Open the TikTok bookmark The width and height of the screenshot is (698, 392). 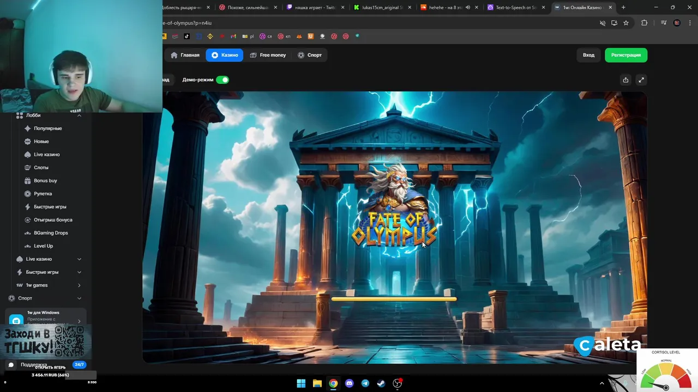coord(186,36)
